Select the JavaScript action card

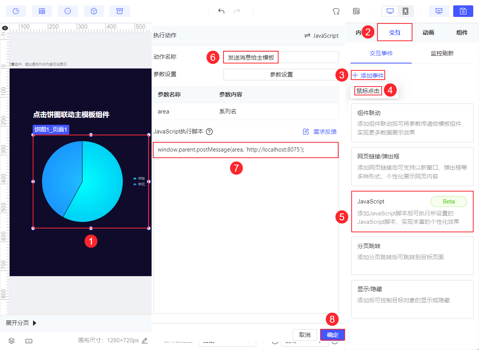[412, 211]
